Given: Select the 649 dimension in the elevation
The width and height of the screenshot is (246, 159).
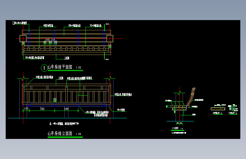Looking at the screenshot, I should coord(66,109).
